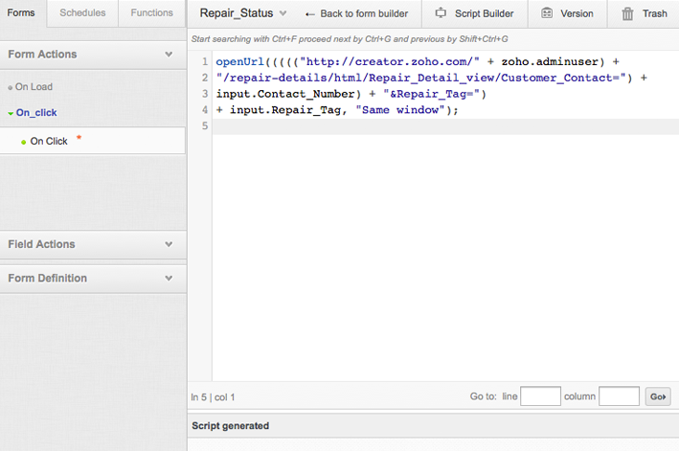Expand the Form Definition section

click(169, 279)
